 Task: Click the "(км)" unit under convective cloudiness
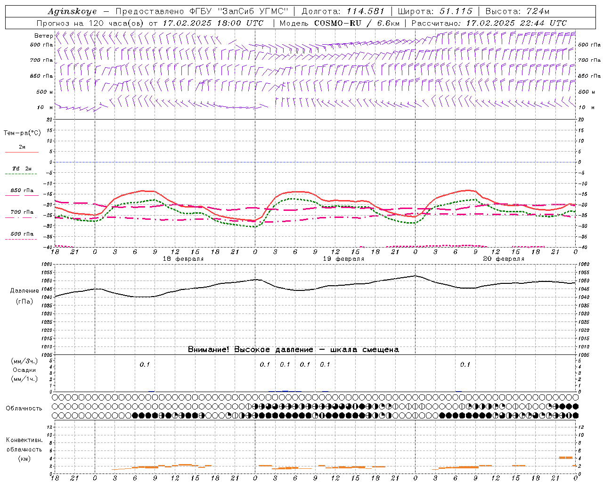tap(24, 458)
